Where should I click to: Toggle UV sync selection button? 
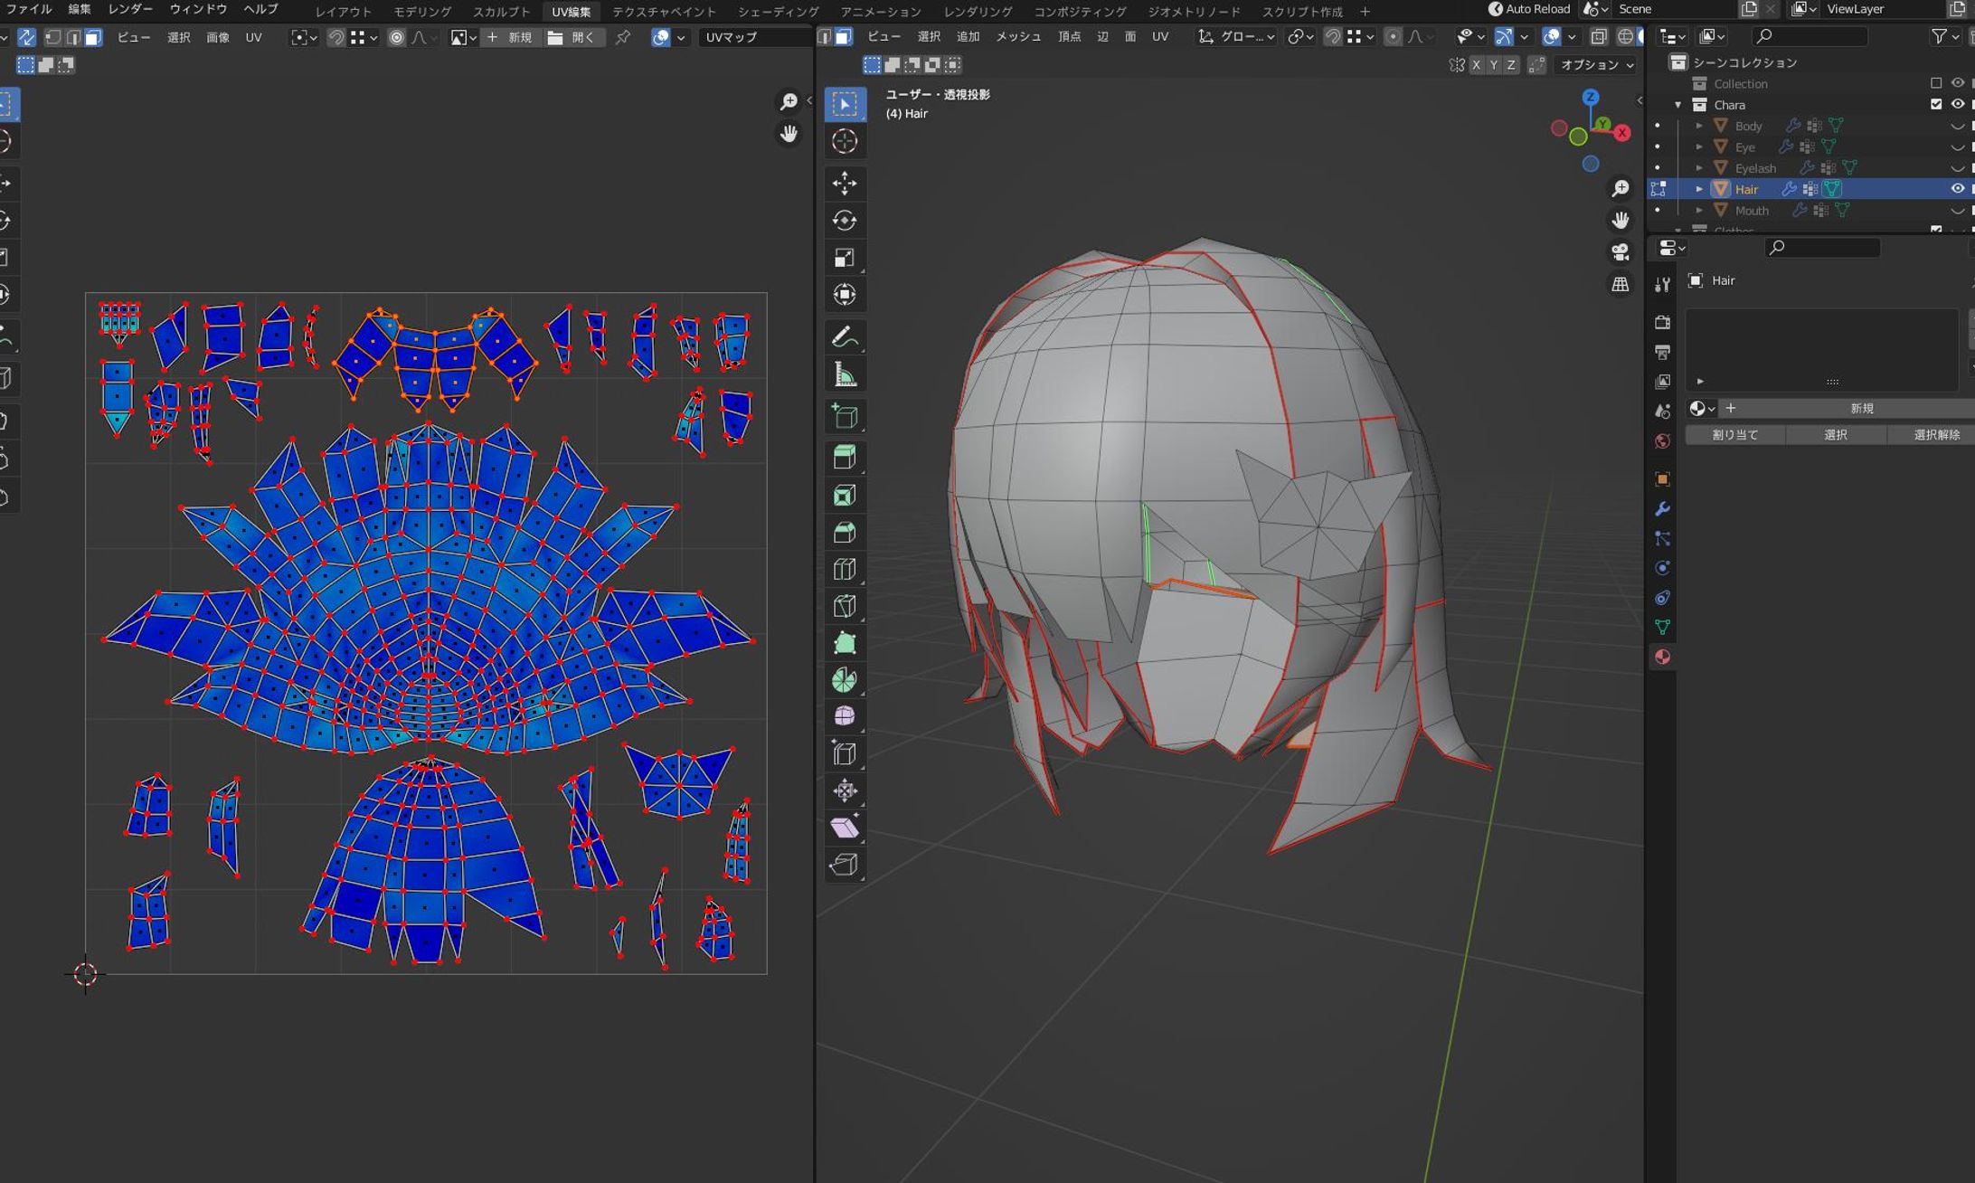(26, 37)
